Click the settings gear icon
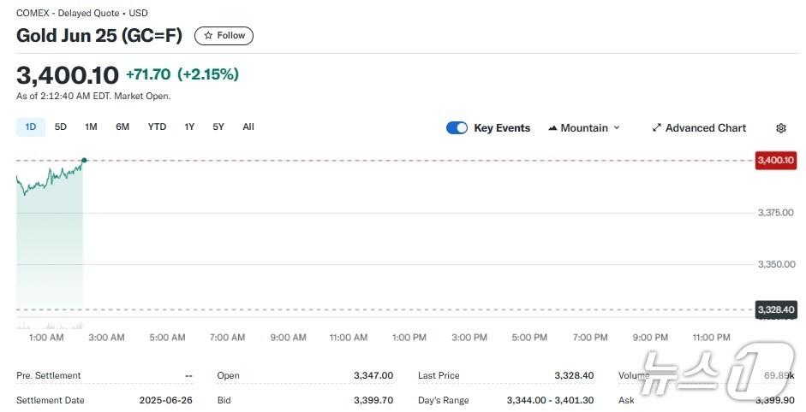 780,128
